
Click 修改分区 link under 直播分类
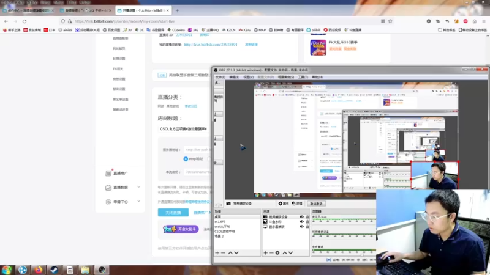point(191,106)
